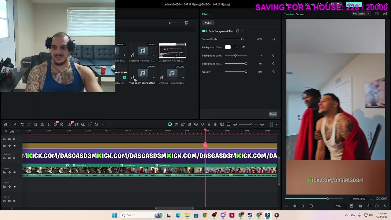Open the media panel three-dot menu
391x220 pixels.
[x=193, y=23]
